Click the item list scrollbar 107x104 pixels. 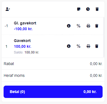point(104,37)
